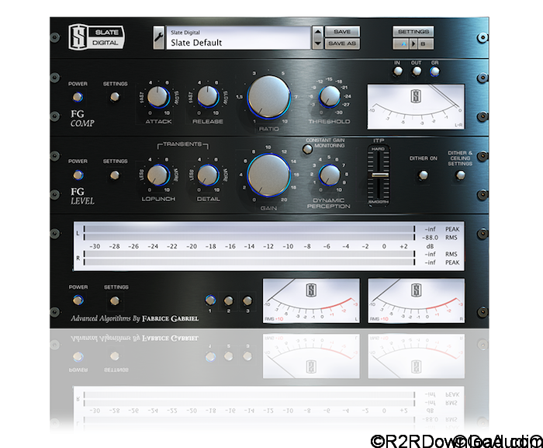Click the right channel RMS VU meter

(x=416, y=300)
